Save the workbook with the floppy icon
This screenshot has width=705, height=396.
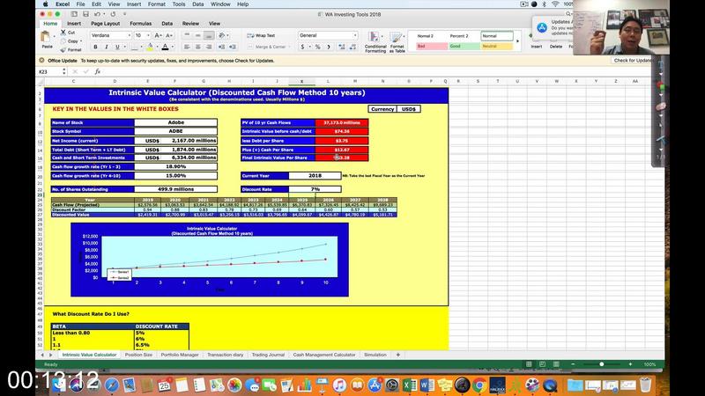point(85,14)
